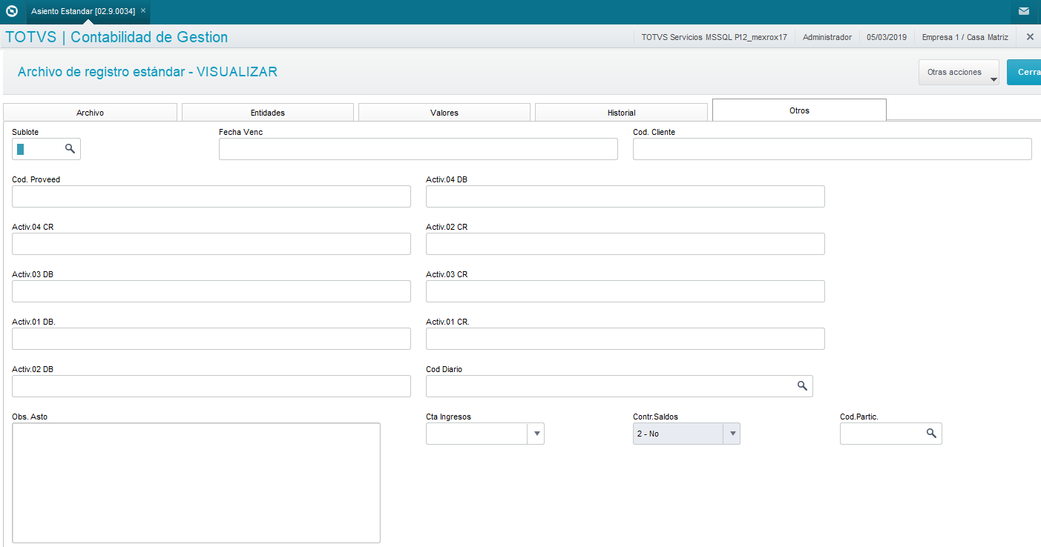Click the 'Administrador' user label
Screen dimensions: 1041x547
point(827,37)
